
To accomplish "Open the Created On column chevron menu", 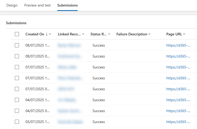I will pos(50,34).
